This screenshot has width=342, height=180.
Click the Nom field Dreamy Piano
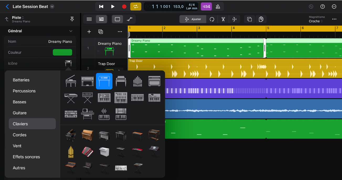click(x=60, y=41)
